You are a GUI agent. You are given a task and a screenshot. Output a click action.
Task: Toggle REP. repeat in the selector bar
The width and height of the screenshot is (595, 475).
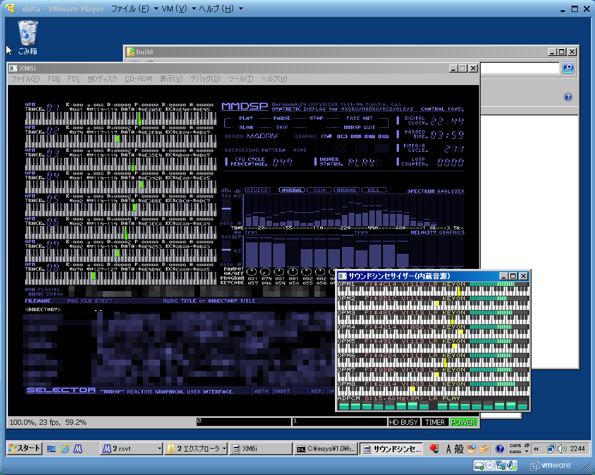point(317,391)
